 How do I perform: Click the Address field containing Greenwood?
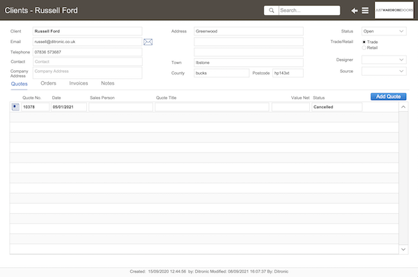click(x=249, y=31)
